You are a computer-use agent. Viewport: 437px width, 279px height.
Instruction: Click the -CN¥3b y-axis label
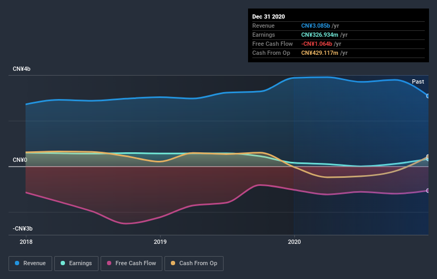[x=22, y=228]
